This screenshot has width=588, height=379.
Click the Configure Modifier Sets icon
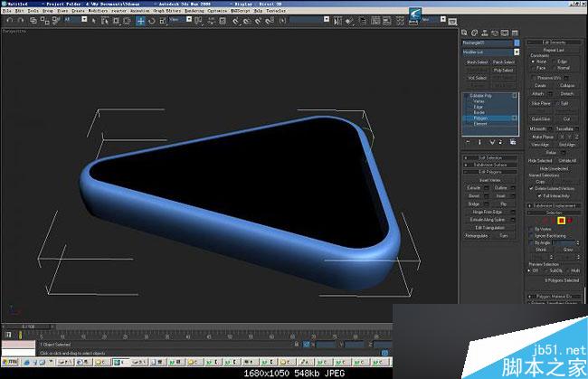click(x=515, y=142)
